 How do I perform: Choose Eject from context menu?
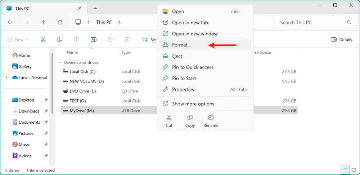click(205, 56)
